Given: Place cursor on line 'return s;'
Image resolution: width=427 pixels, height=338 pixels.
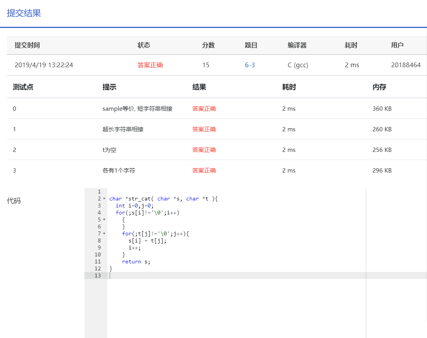Looking at the screenshot, I should (x=136, y=261).
